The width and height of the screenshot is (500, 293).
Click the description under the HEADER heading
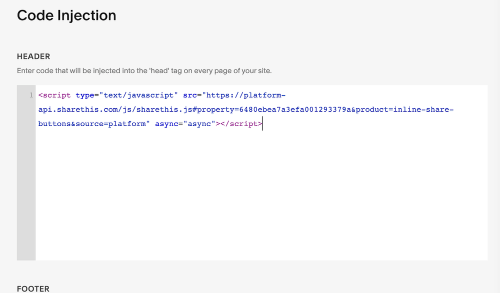point(144,71)
